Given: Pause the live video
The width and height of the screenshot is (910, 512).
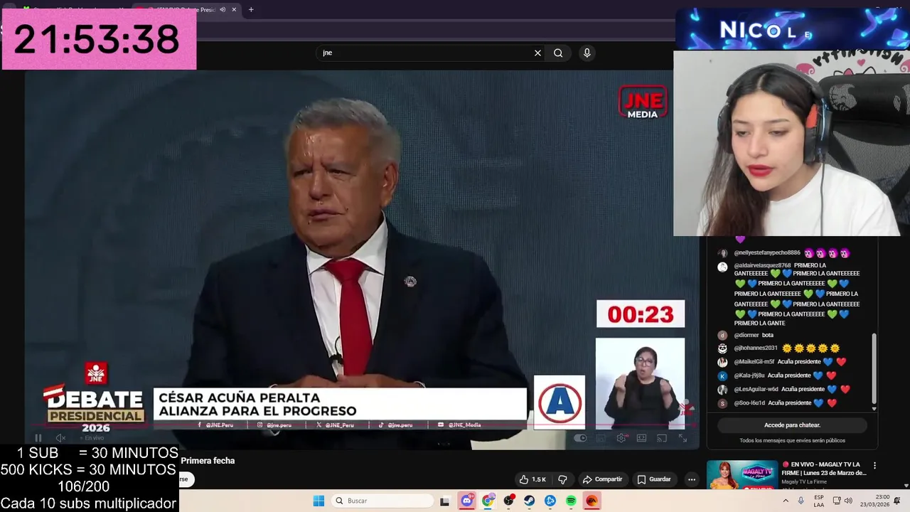Looking at the screenshot, I should [x=38, y=438].
